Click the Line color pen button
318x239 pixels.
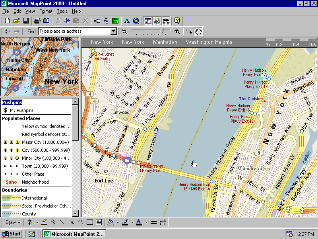[125, 222]
